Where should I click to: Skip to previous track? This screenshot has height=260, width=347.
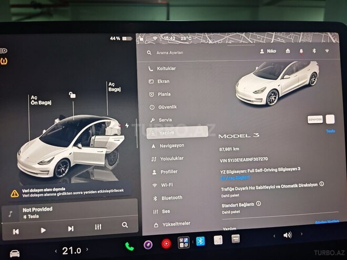16,232
